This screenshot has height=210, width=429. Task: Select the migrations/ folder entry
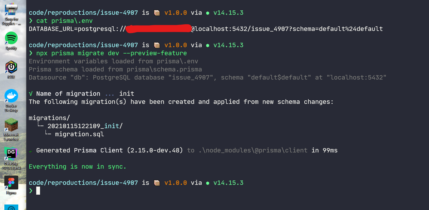click(49, 118)
